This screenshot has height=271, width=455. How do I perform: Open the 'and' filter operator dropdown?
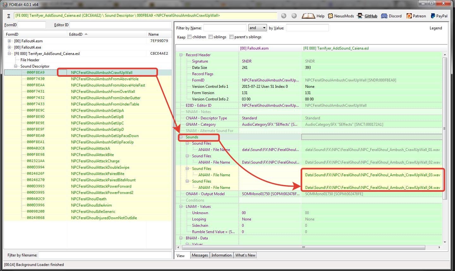point(258,28)
